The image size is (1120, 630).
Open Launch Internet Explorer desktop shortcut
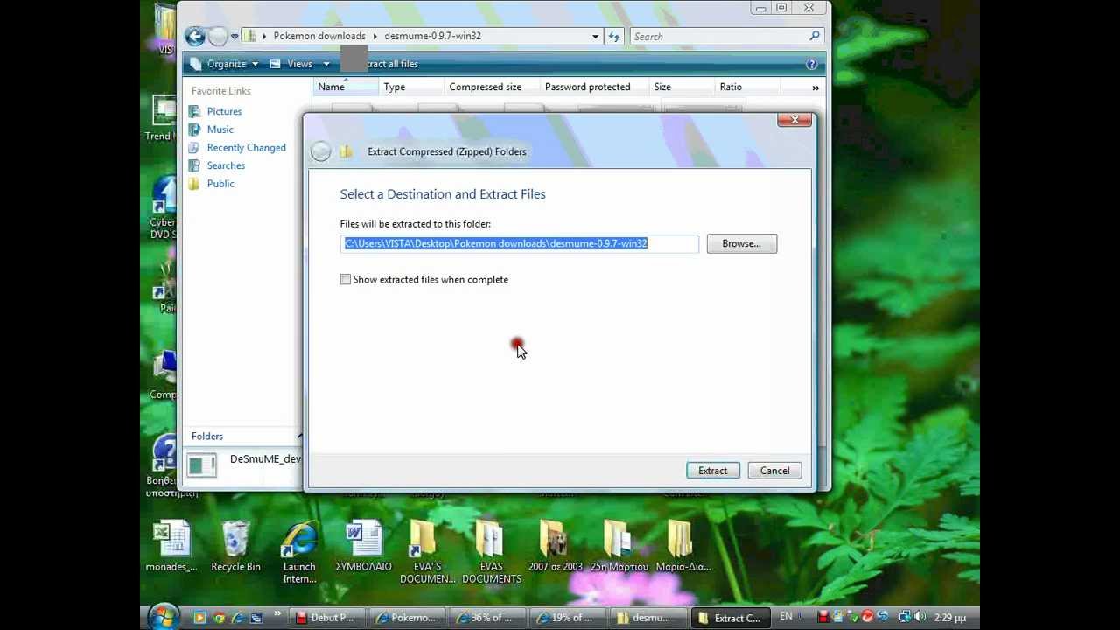pyautogui.click(x=299, y=552)
